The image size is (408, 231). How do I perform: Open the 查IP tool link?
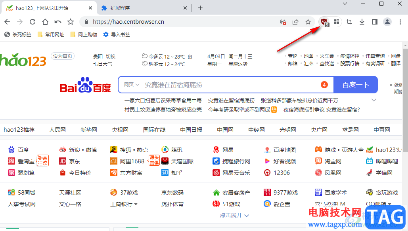(293, 56)
